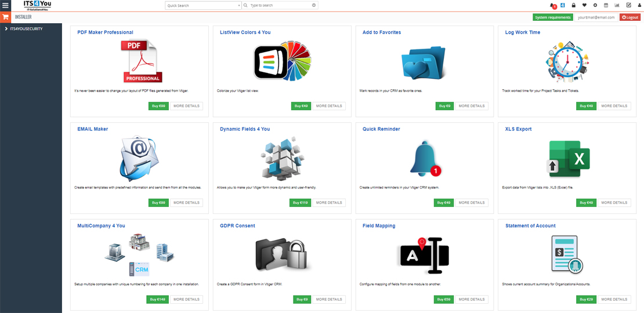Click the orange shopping cart icon
The height and width of the screenshot is (313, 644).
coord(6,17)
